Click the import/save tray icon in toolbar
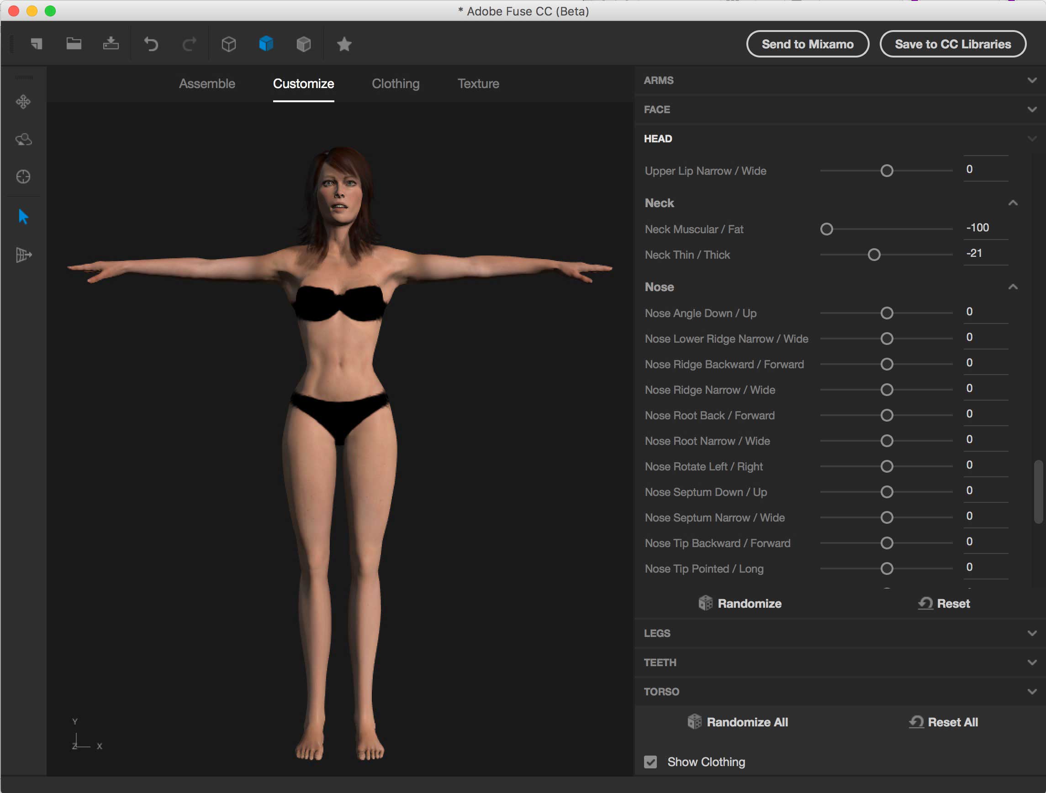Image resolution: width=1046 pixels, height=793 pixels. tap(111, 44)
